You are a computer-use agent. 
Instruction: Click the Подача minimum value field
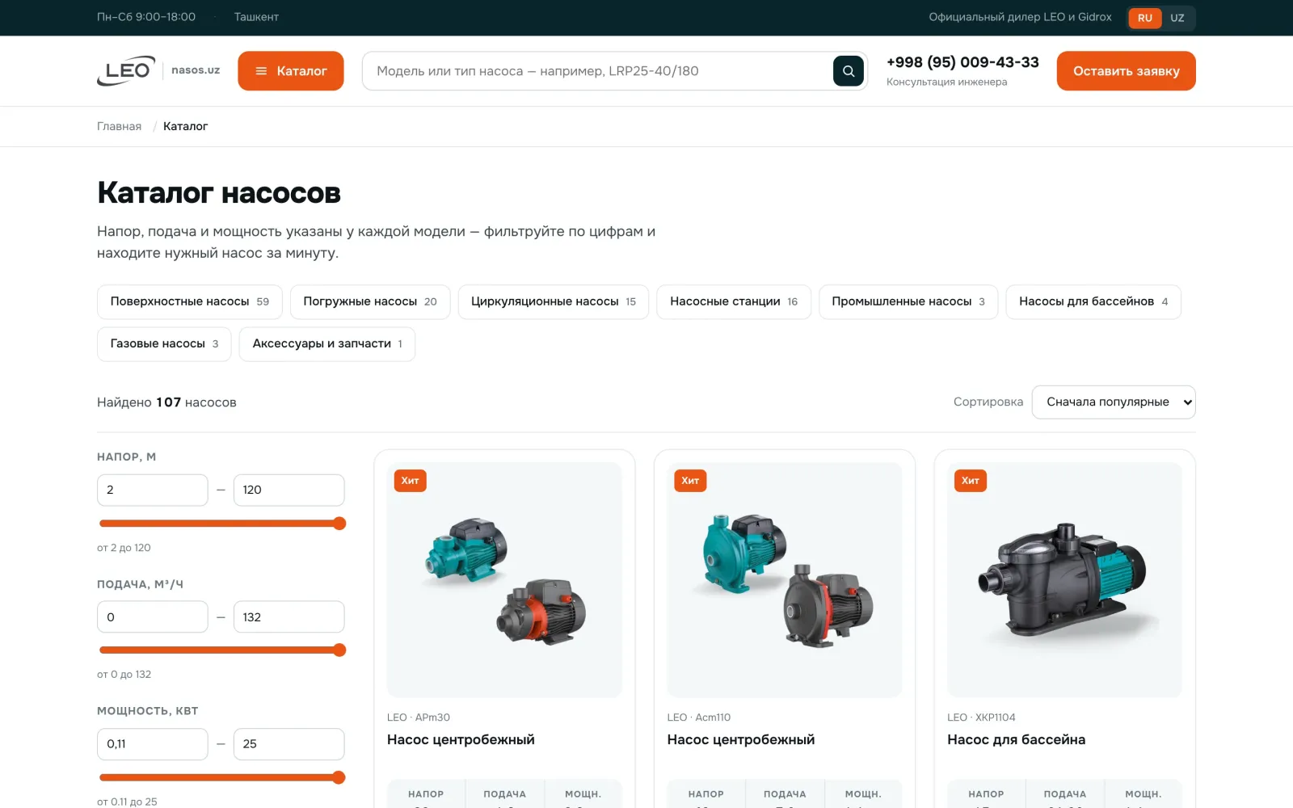[x=153, y=617]
